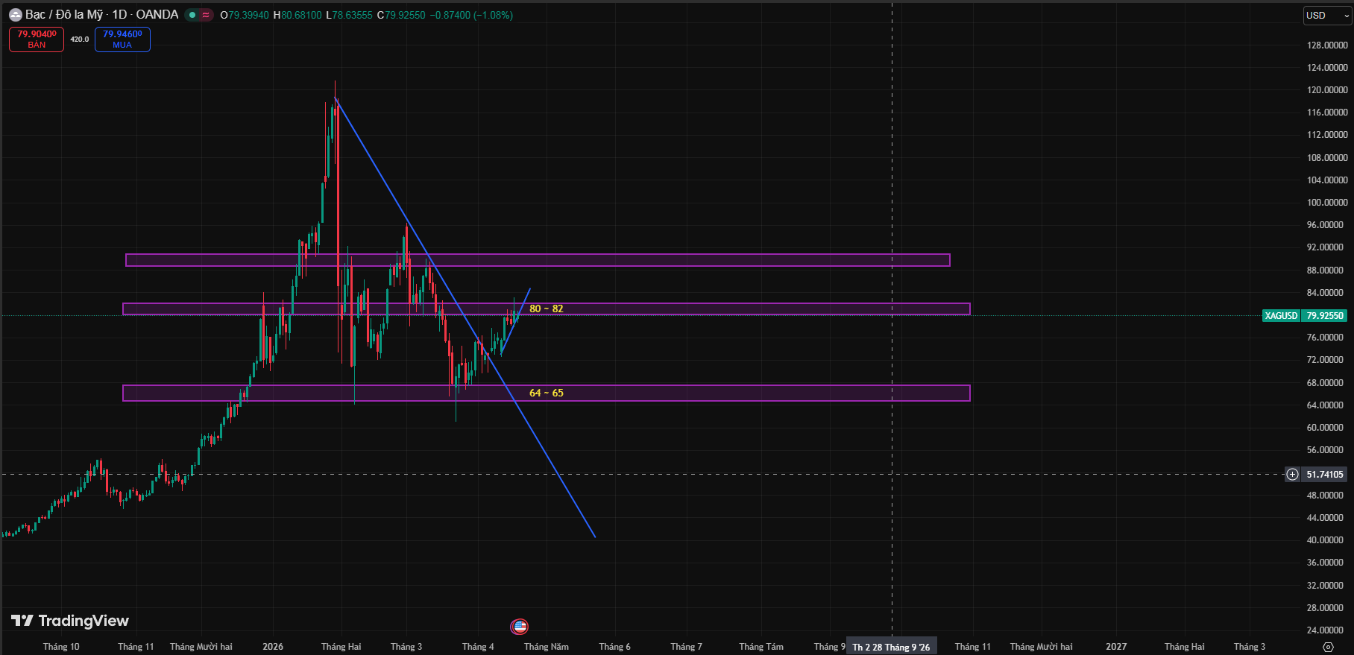
Task: Click the 100.00000 price axis label
Action: [1327, 202]
